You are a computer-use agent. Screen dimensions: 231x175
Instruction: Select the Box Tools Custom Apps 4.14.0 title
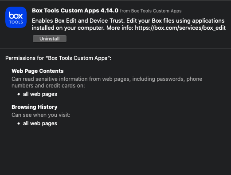click(75, 11)
